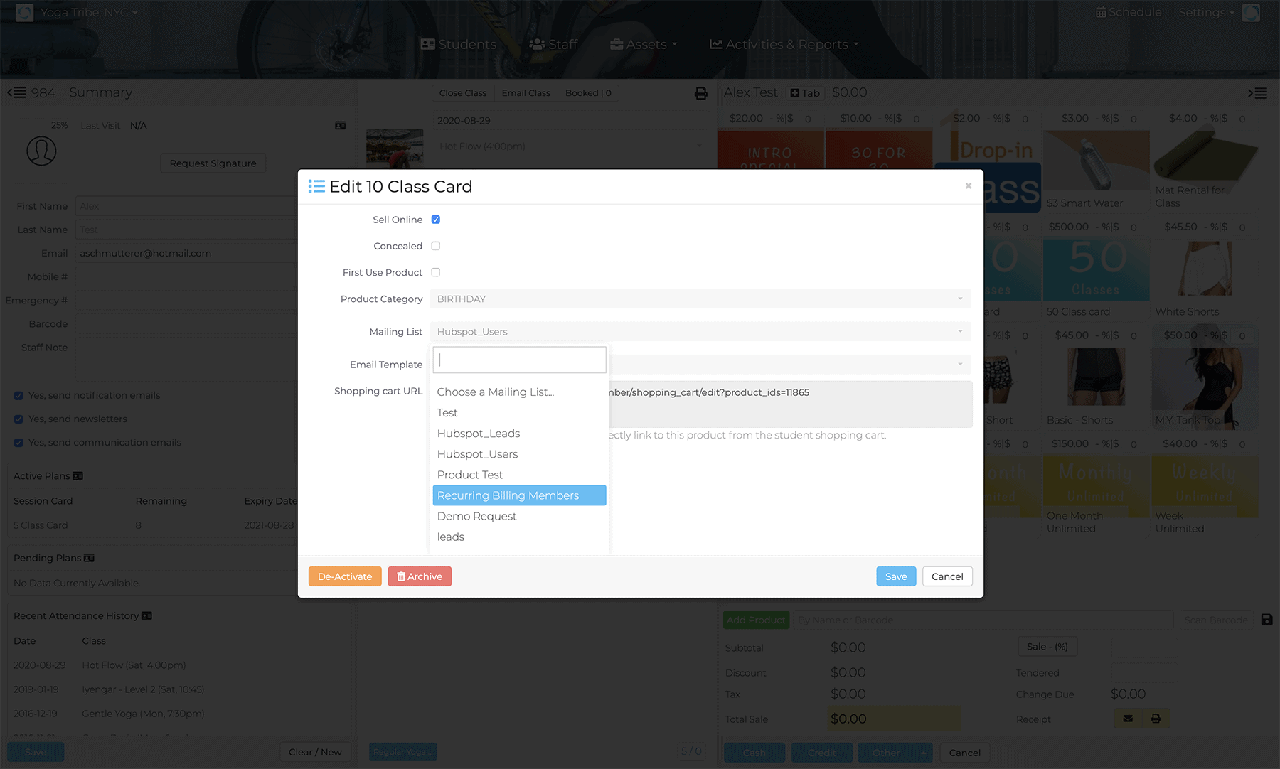Click the Add Product button

[x=756, y=620]
